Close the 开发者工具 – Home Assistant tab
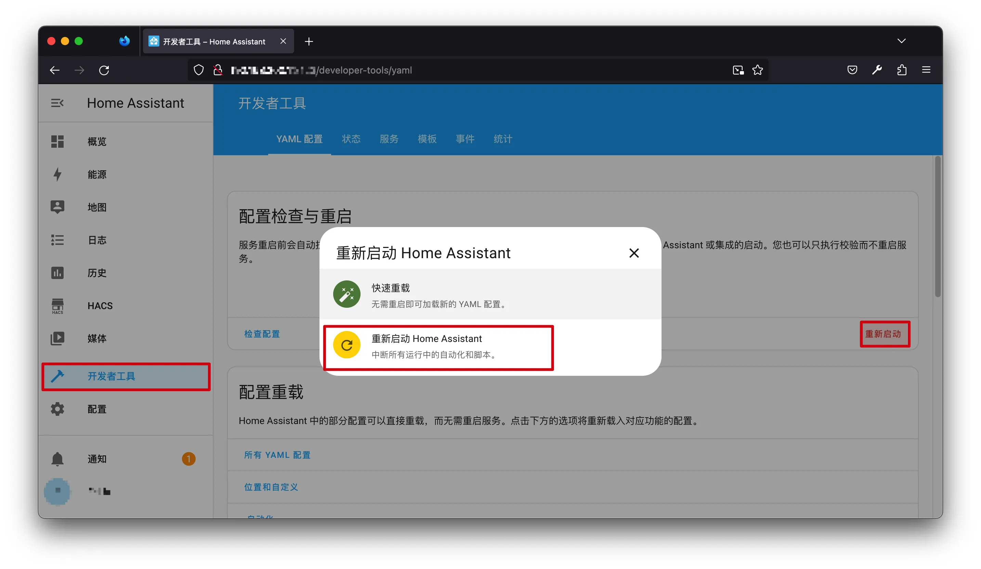 pos(283,41)
